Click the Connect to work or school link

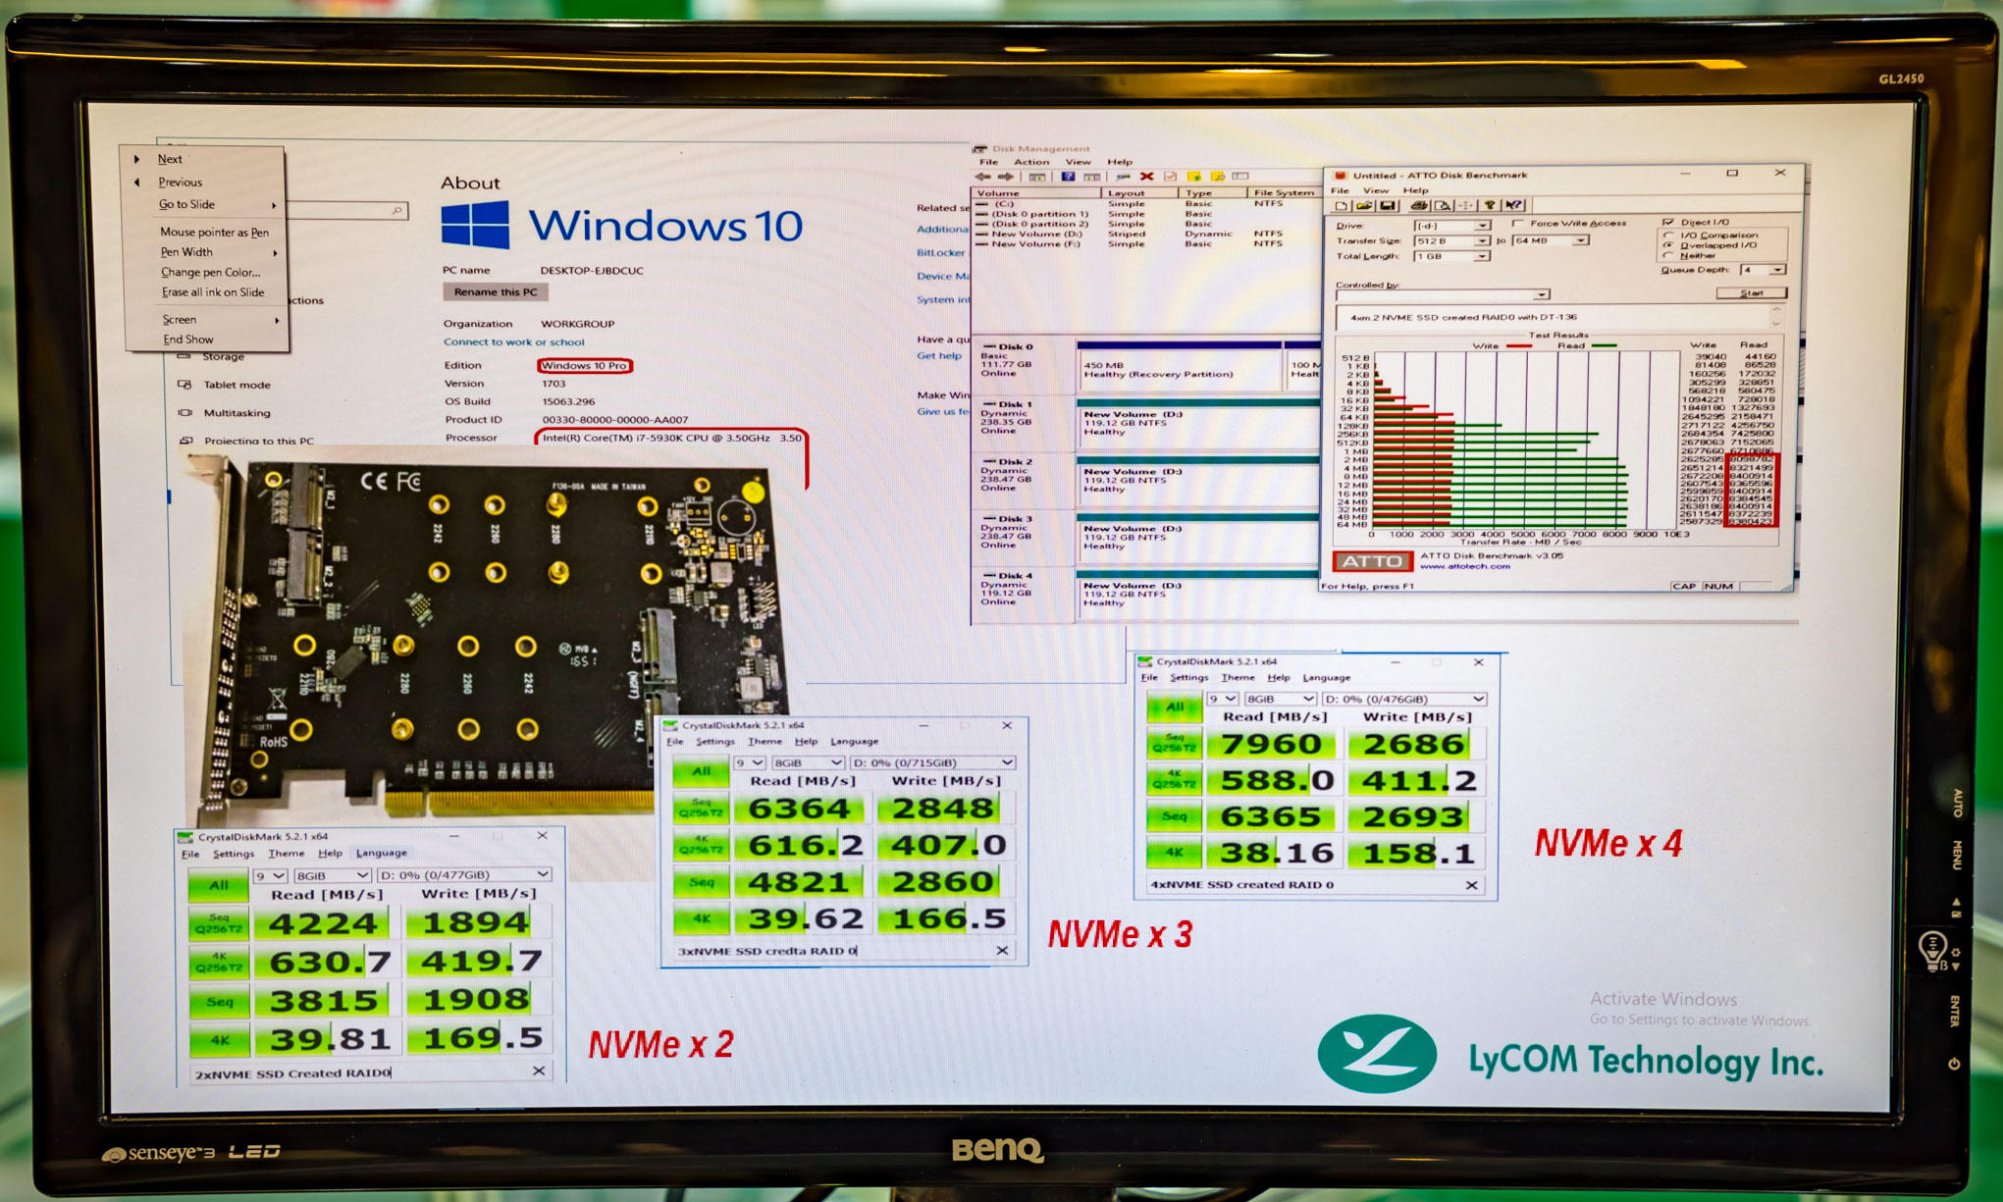[513, 342]
